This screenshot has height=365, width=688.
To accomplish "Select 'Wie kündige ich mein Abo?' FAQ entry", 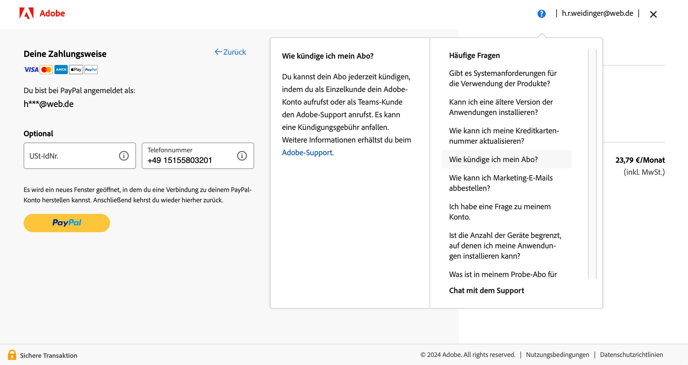I will point(493,160).
